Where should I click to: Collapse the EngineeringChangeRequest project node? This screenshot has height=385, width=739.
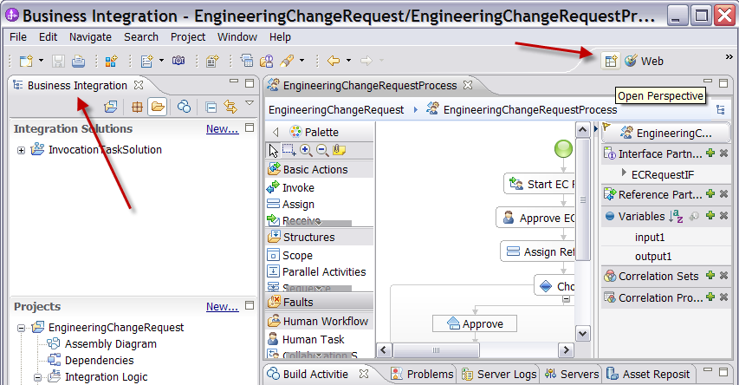click(21, 328)
